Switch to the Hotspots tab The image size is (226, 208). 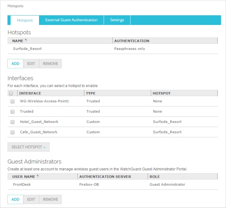pyautogui.click(x=25, y=20)
